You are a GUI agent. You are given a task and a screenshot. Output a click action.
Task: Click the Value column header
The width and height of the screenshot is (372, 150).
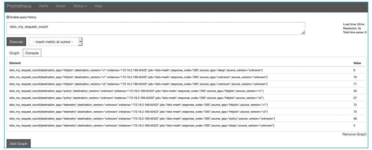pos(357,62)
